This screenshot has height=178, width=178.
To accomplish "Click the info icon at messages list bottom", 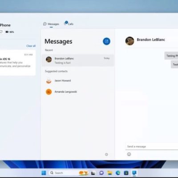I will pyautogui.click(x=106, y=154).
